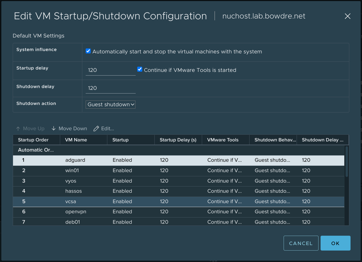This screenshot has width=362, height=262.
Task: Close the Edit VM Startup/Shutdown dialog
Action: click(347, 16)
